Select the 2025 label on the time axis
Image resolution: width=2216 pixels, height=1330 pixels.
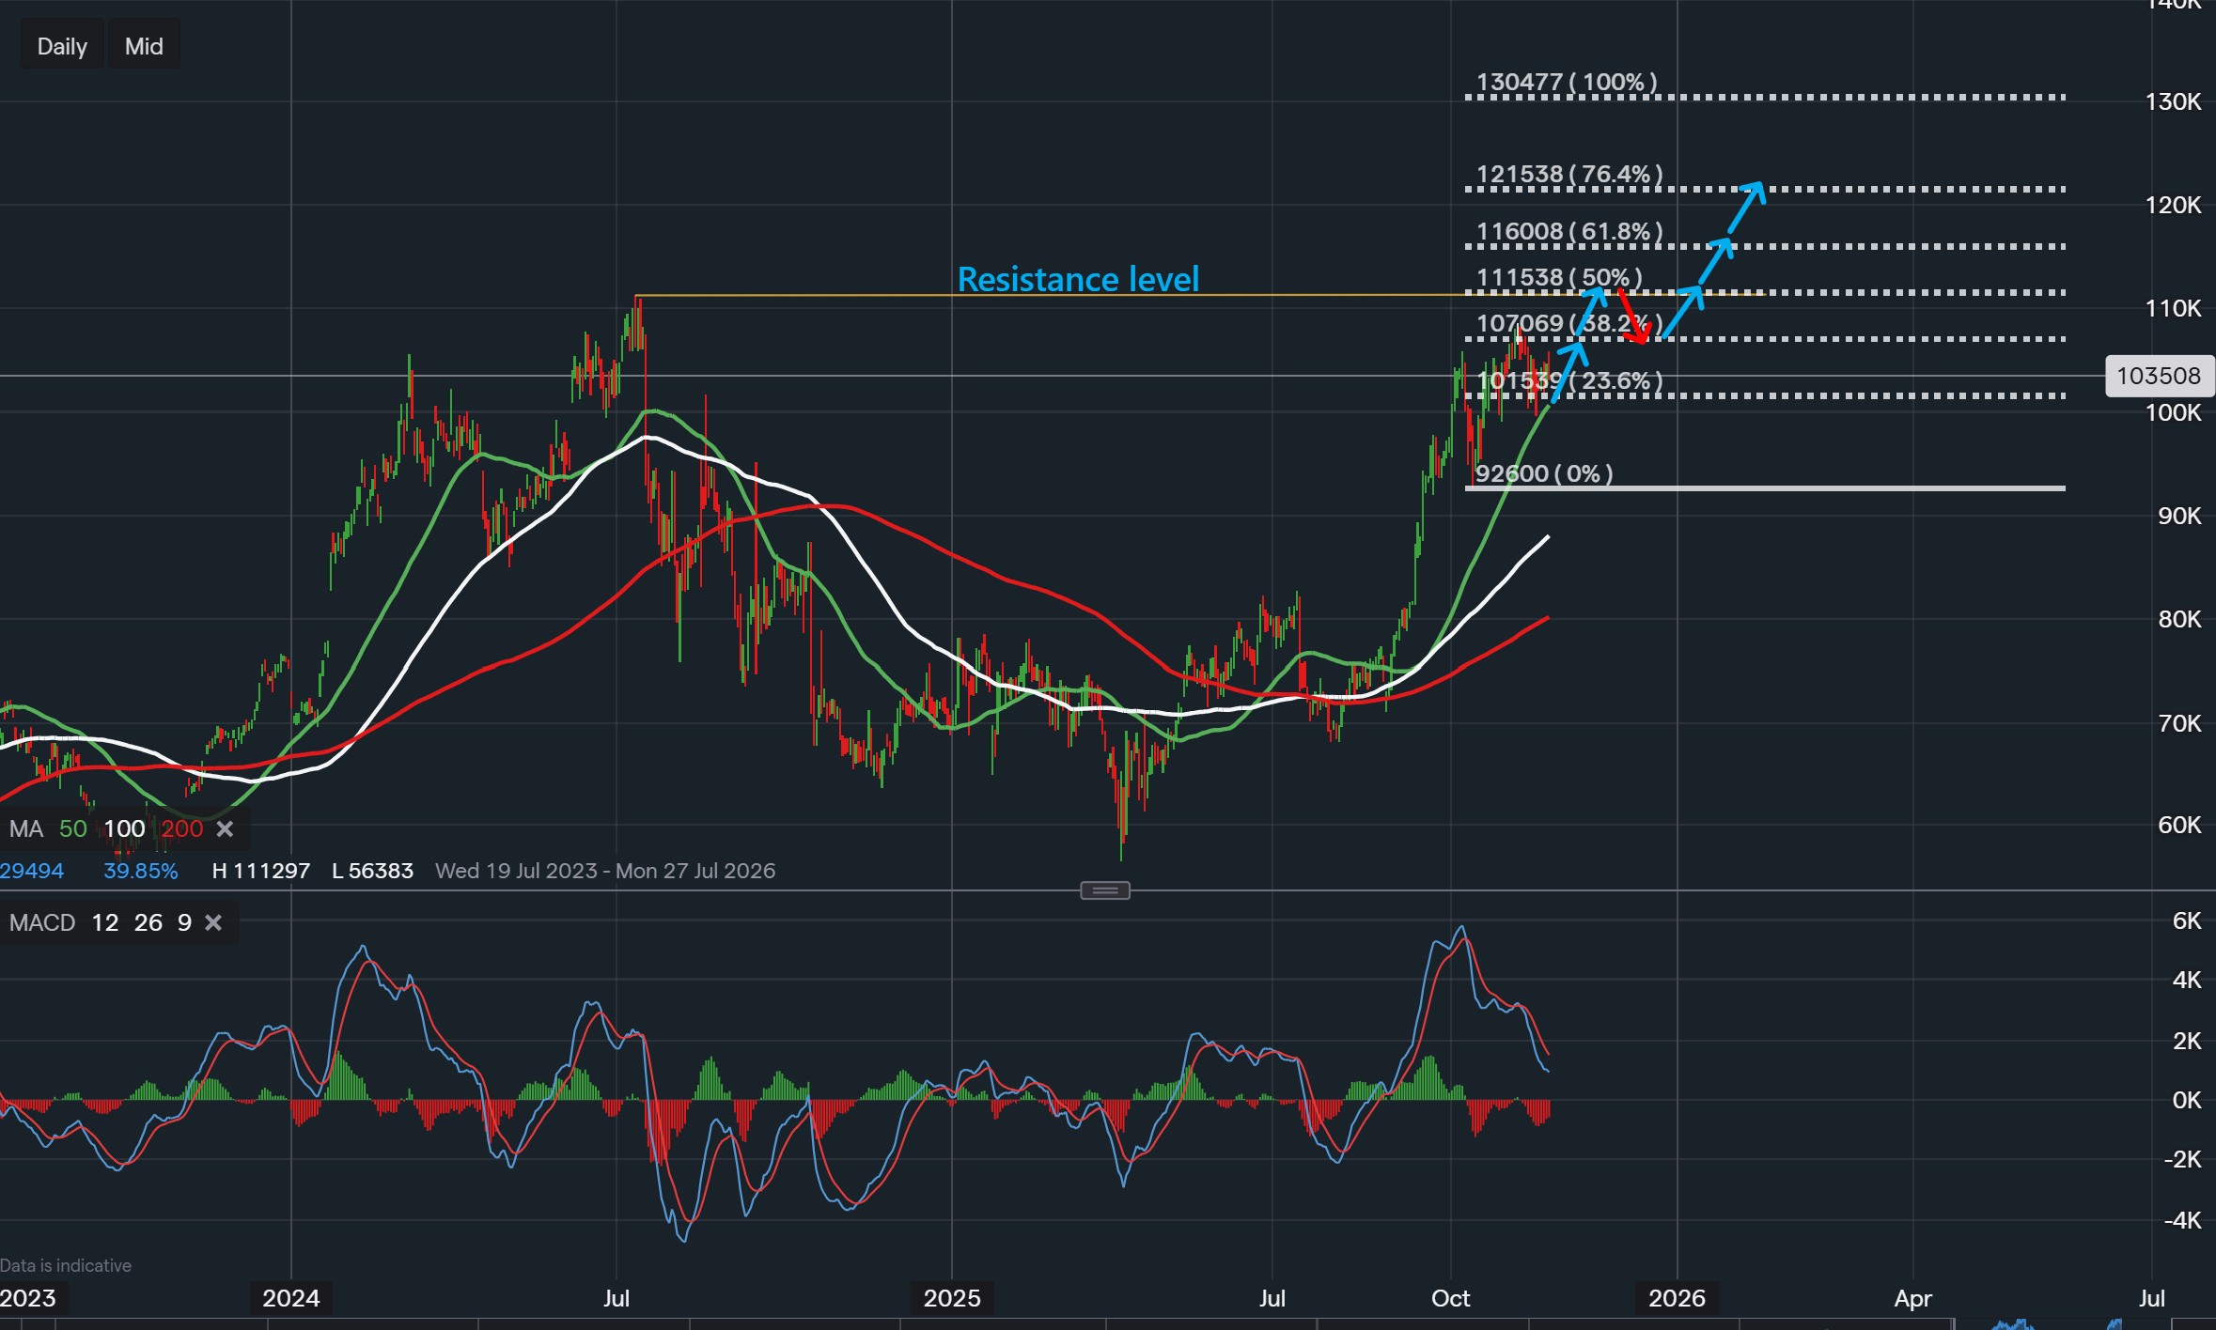point(952,1298)
